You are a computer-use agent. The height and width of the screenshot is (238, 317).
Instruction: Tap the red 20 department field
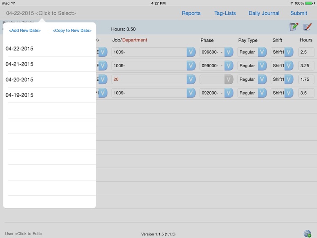pyautogui.click(x=149, y=79)
